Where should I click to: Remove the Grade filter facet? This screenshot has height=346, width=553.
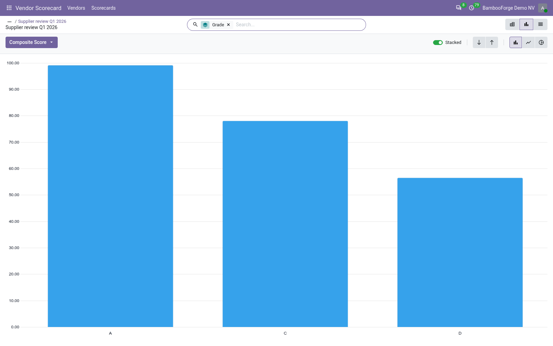click(x=228, y=25)
